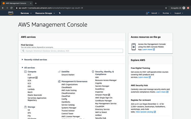Open the Services dropdown menu
The height and width of the screenshot is (119, 191).
(x=26, y=13)
